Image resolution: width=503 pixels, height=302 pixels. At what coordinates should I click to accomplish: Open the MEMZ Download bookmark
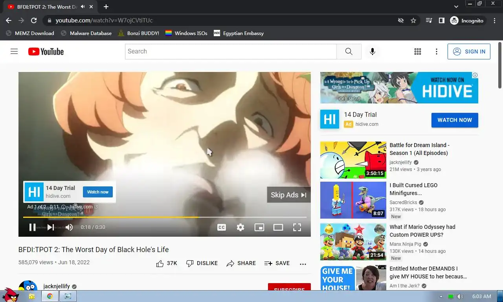coord(30,33)
